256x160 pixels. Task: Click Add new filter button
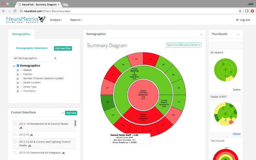click(63, 48)
